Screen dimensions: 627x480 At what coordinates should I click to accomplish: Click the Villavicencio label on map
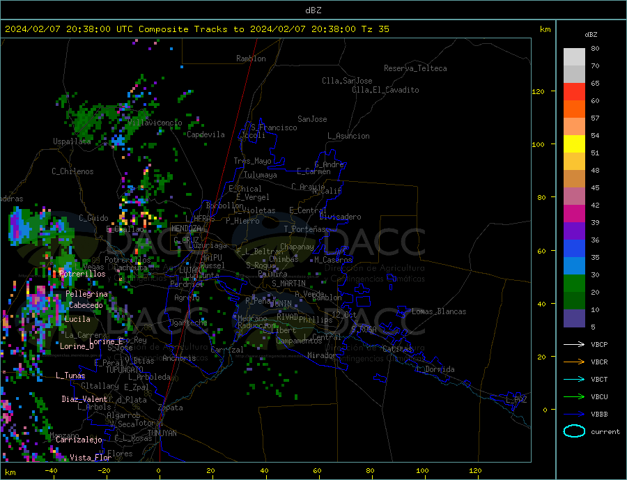tap(155, 123)
